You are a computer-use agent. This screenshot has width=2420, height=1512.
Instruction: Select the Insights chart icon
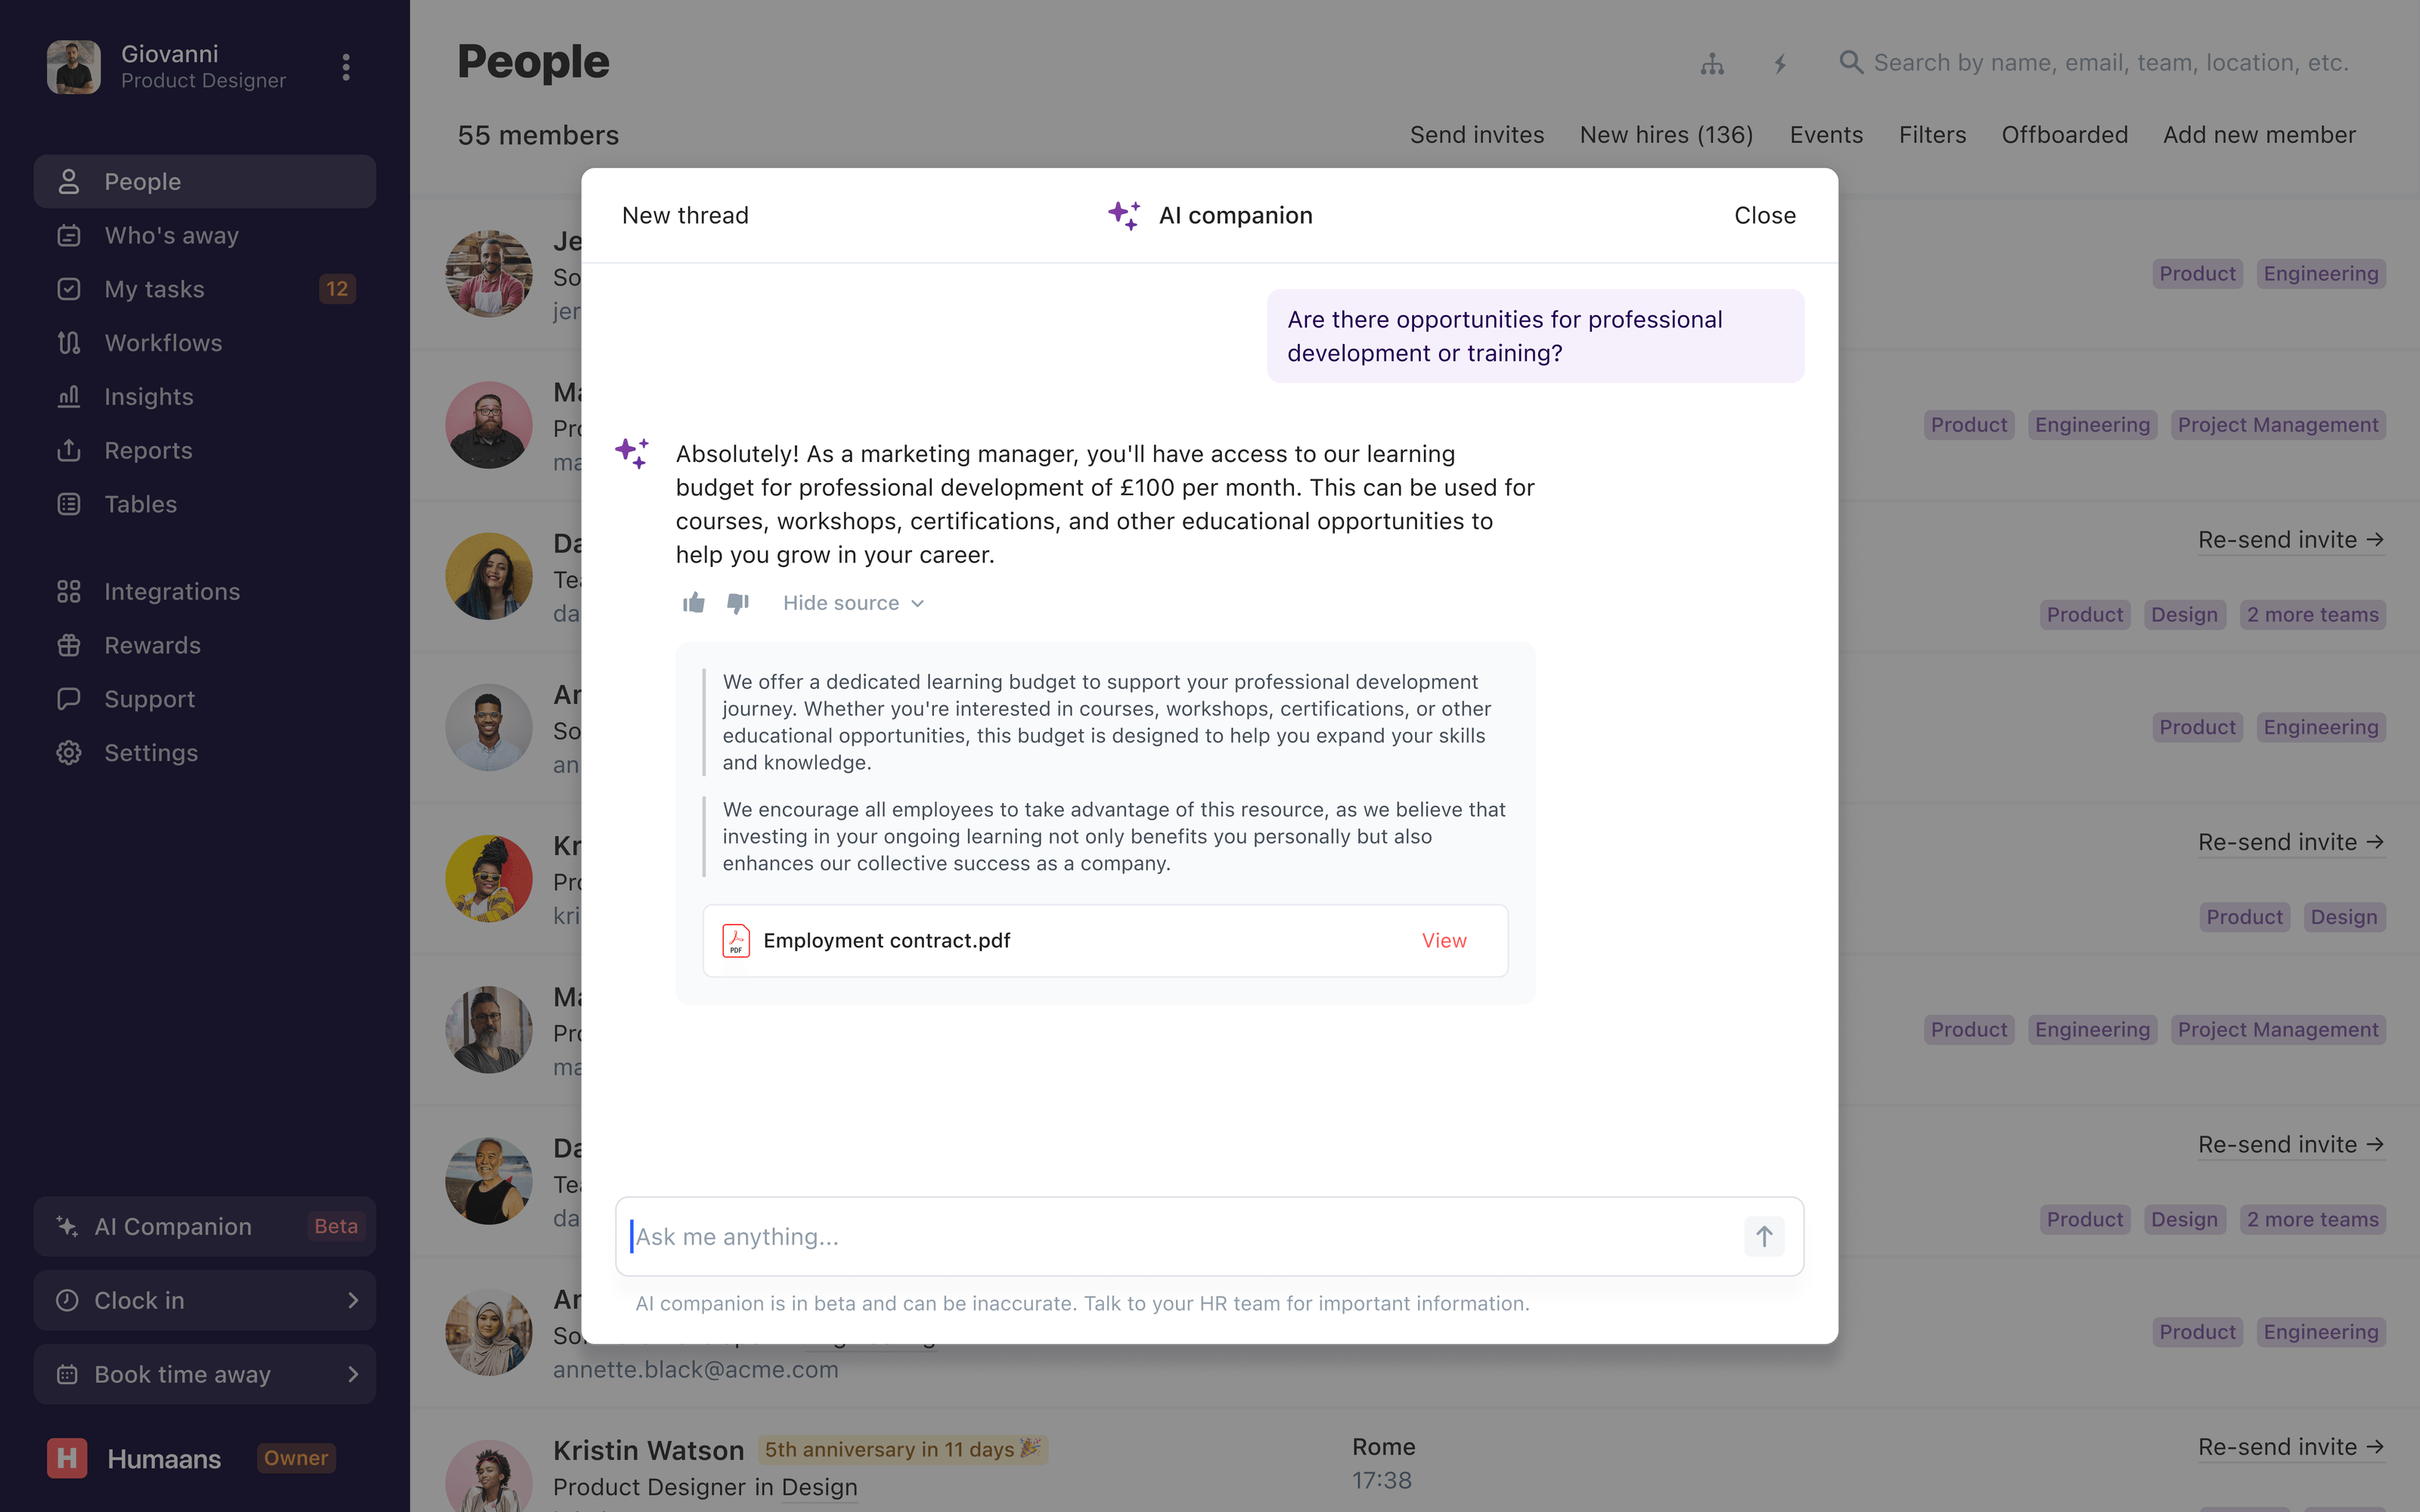pos(67,396)
